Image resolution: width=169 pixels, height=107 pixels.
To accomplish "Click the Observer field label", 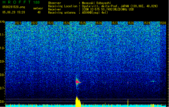I will (55, 3).
